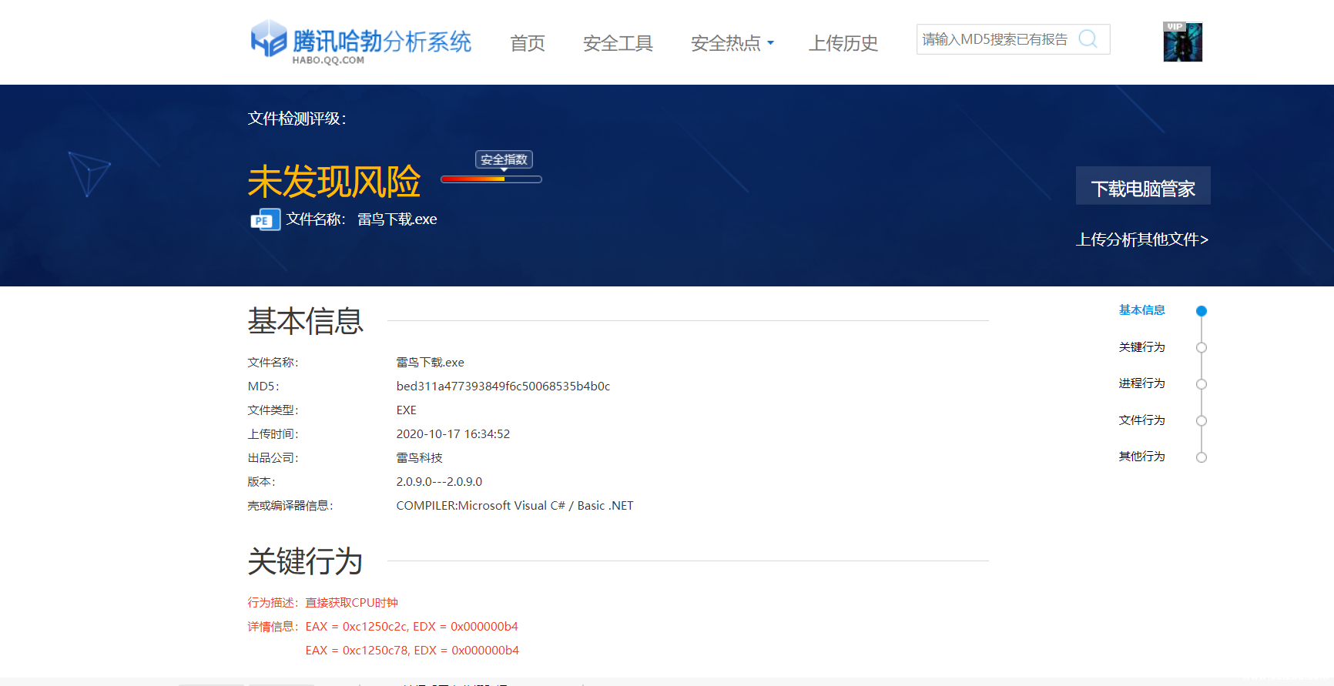Select the 其他行为 timeline circle

tap(1201, 457)
